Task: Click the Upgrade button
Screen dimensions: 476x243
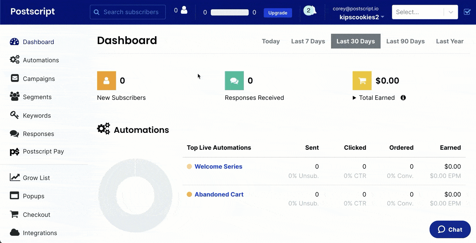Action: click(278, 13)
